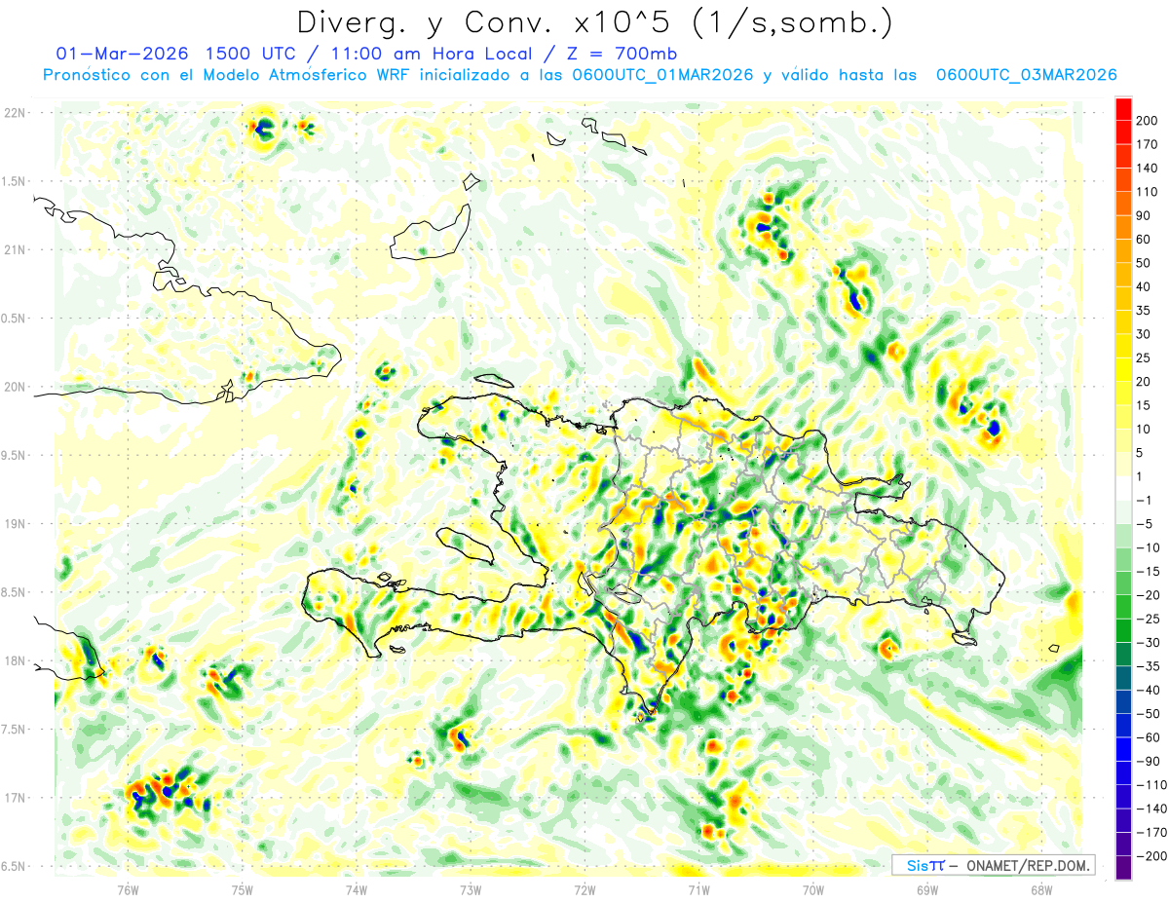The image size is (1169, 903).
Task: Click the 1.5N latitude label
Action: click(15, 181)
